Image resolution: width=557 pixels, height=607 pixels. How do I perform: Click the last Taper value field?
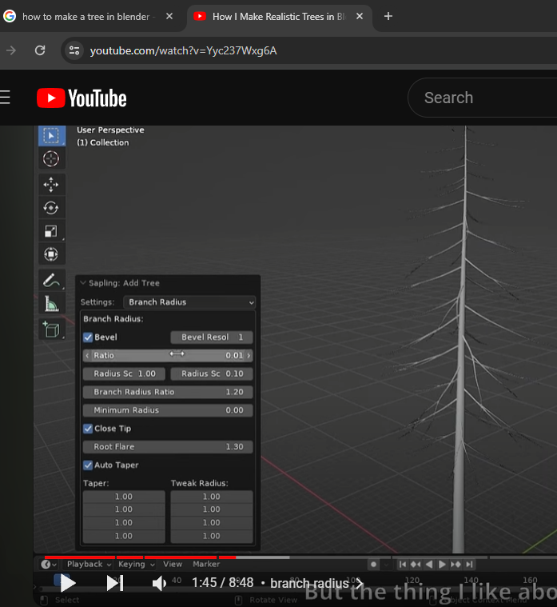(x=124, y=536)
